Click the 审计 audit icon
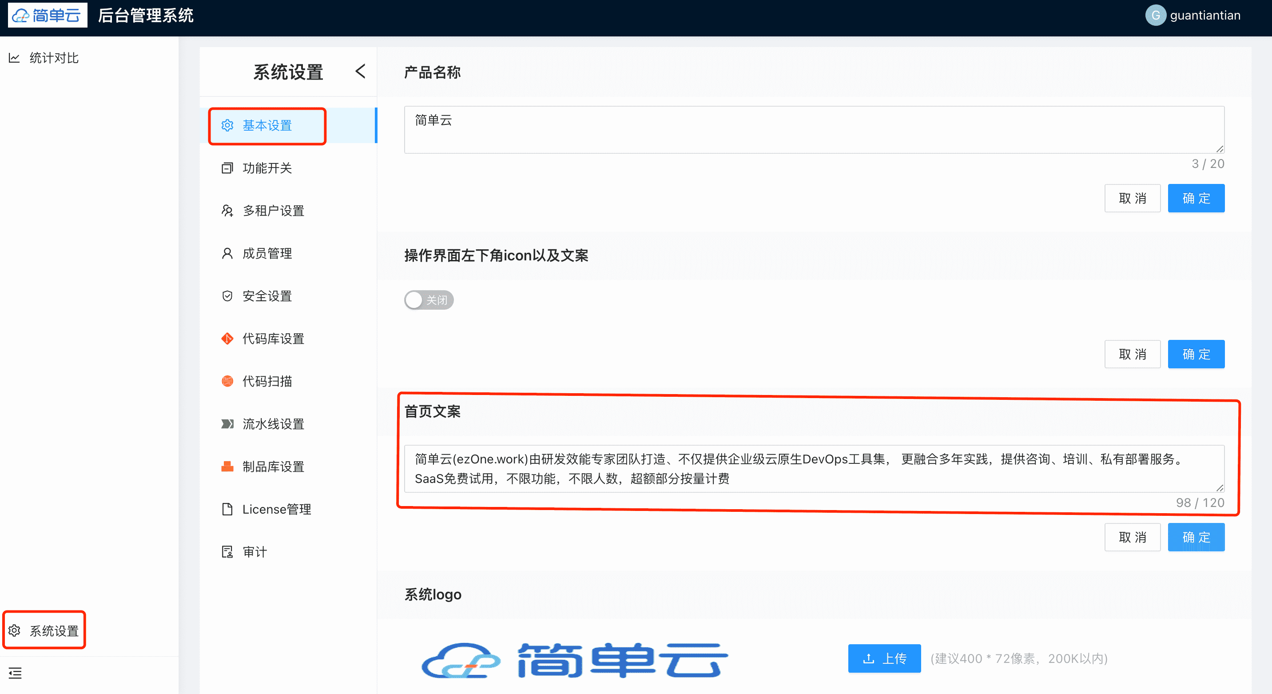This screenshot has height=694, width=1272. (227, 552)
